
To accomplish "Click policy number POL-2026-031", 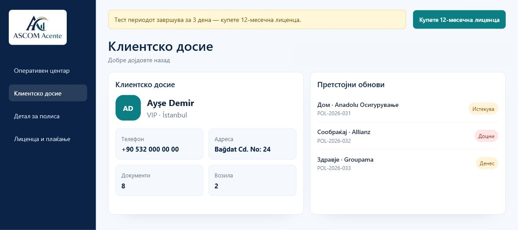I will (x=334, y=113).
